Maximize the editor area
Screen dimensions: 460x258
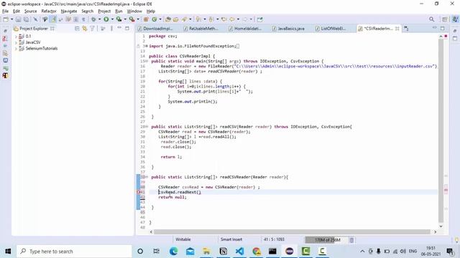click(x=443, y=28)
